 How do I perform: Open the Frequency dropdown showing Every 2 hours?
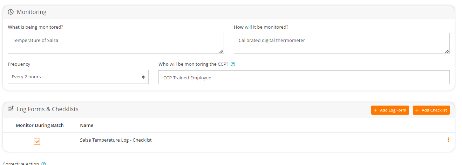point(78,77)
